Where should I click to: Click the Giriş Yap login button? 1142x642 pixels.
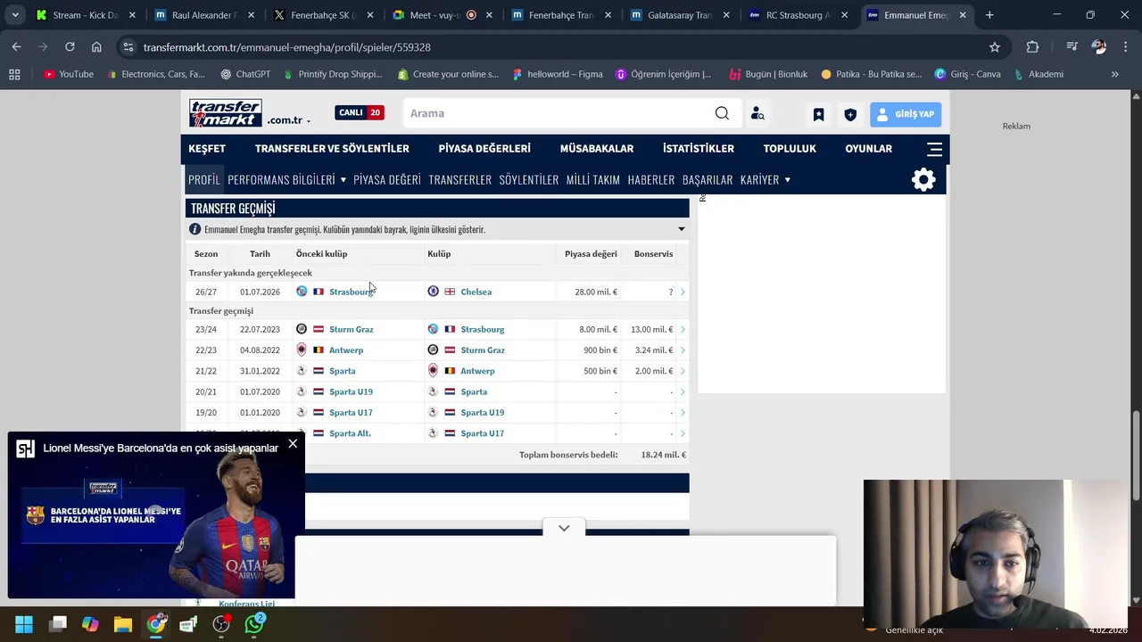pyautogui.click(x=906, y=114)
